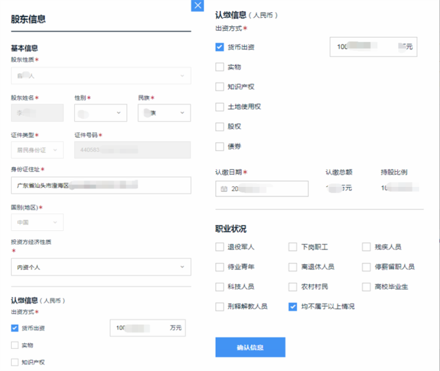Close the shareholder info dialog with the X
The height and width of the screenshot is (371, 440).
(x=197, y=5)
